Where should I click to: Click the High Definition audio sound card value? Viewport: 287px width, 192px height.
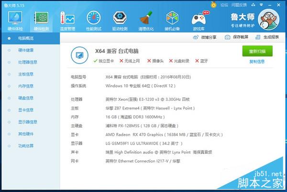point(159,152)
